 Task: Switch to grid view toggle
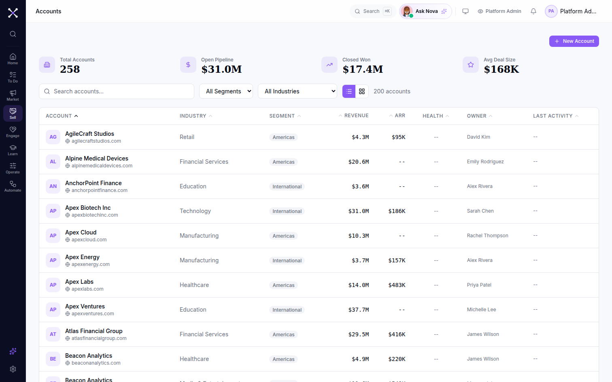click(362, 91)
